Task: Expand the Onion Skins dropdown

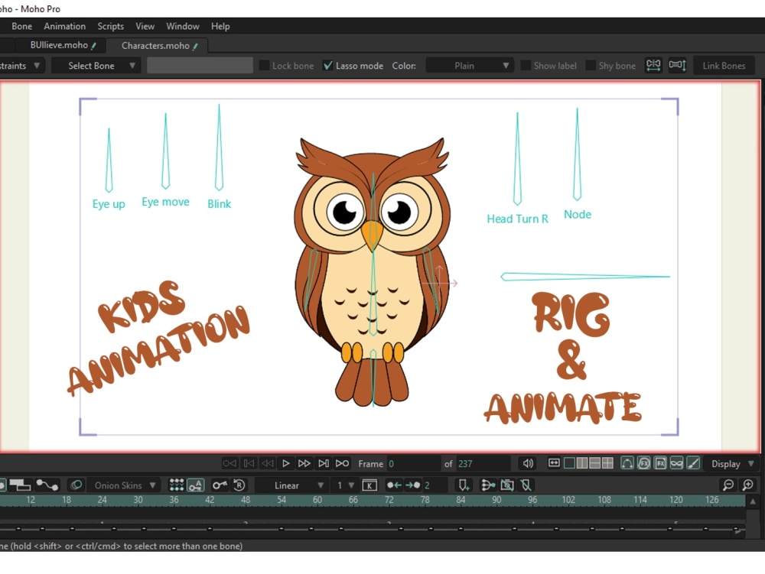Action: [124, 485]
